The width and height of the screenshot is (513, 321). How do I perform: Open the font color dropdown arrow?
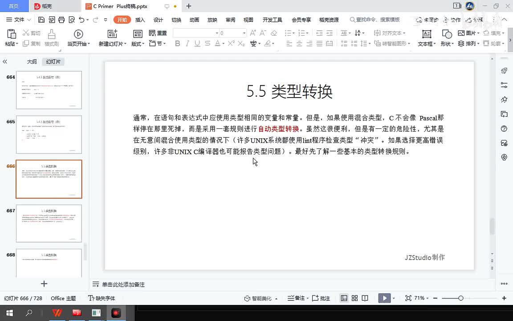pyautogui.click(x=224, y=43)
